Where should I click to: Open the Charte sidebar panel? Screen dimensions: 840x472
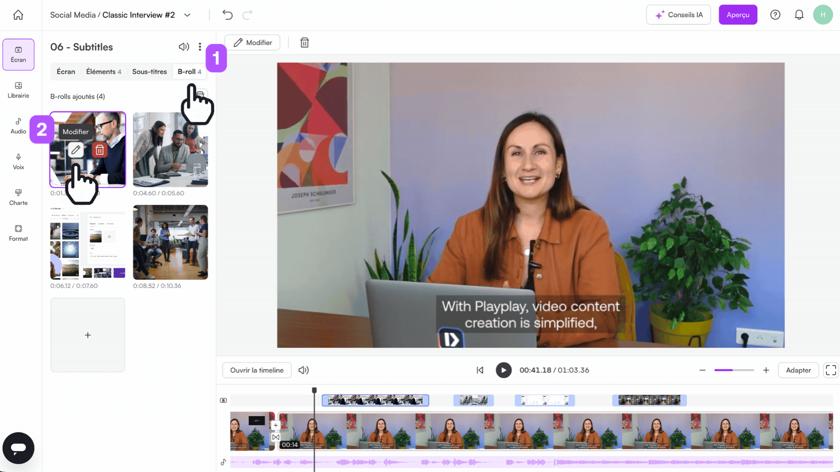click(18, 198)
